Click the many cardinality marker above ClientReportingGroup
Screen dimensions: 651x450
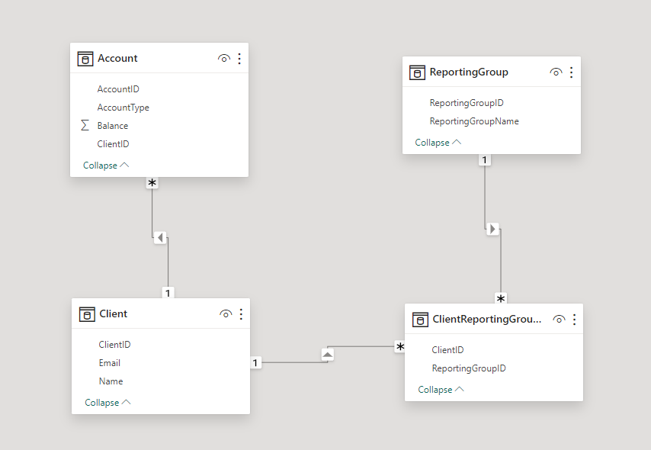[x=501, y=298]
